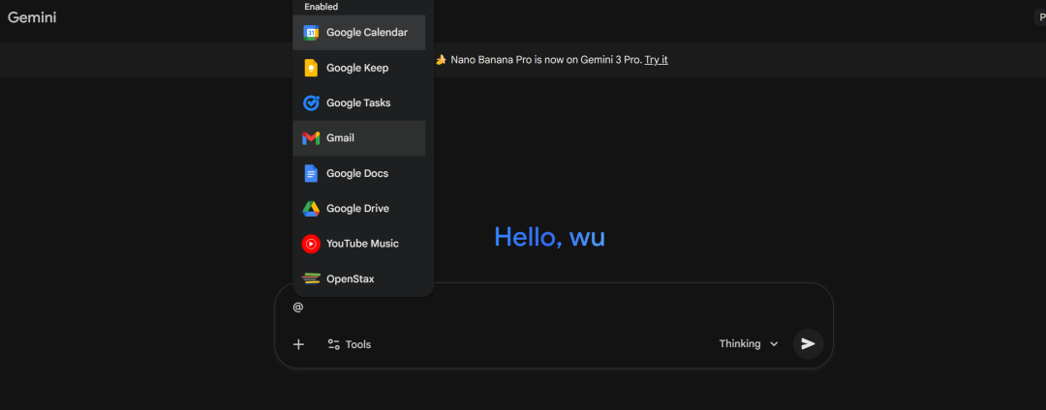Click the OpenStax icon
Image resolution: width=1046 pixels, height=410 pixels.
tap(311, 278)
